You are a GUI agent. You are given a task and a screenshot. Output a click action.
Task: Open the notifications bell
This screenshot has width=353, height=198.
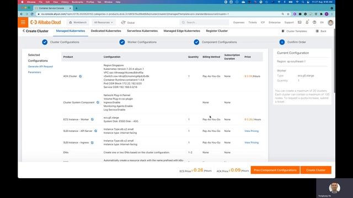(x=307, y=22)
